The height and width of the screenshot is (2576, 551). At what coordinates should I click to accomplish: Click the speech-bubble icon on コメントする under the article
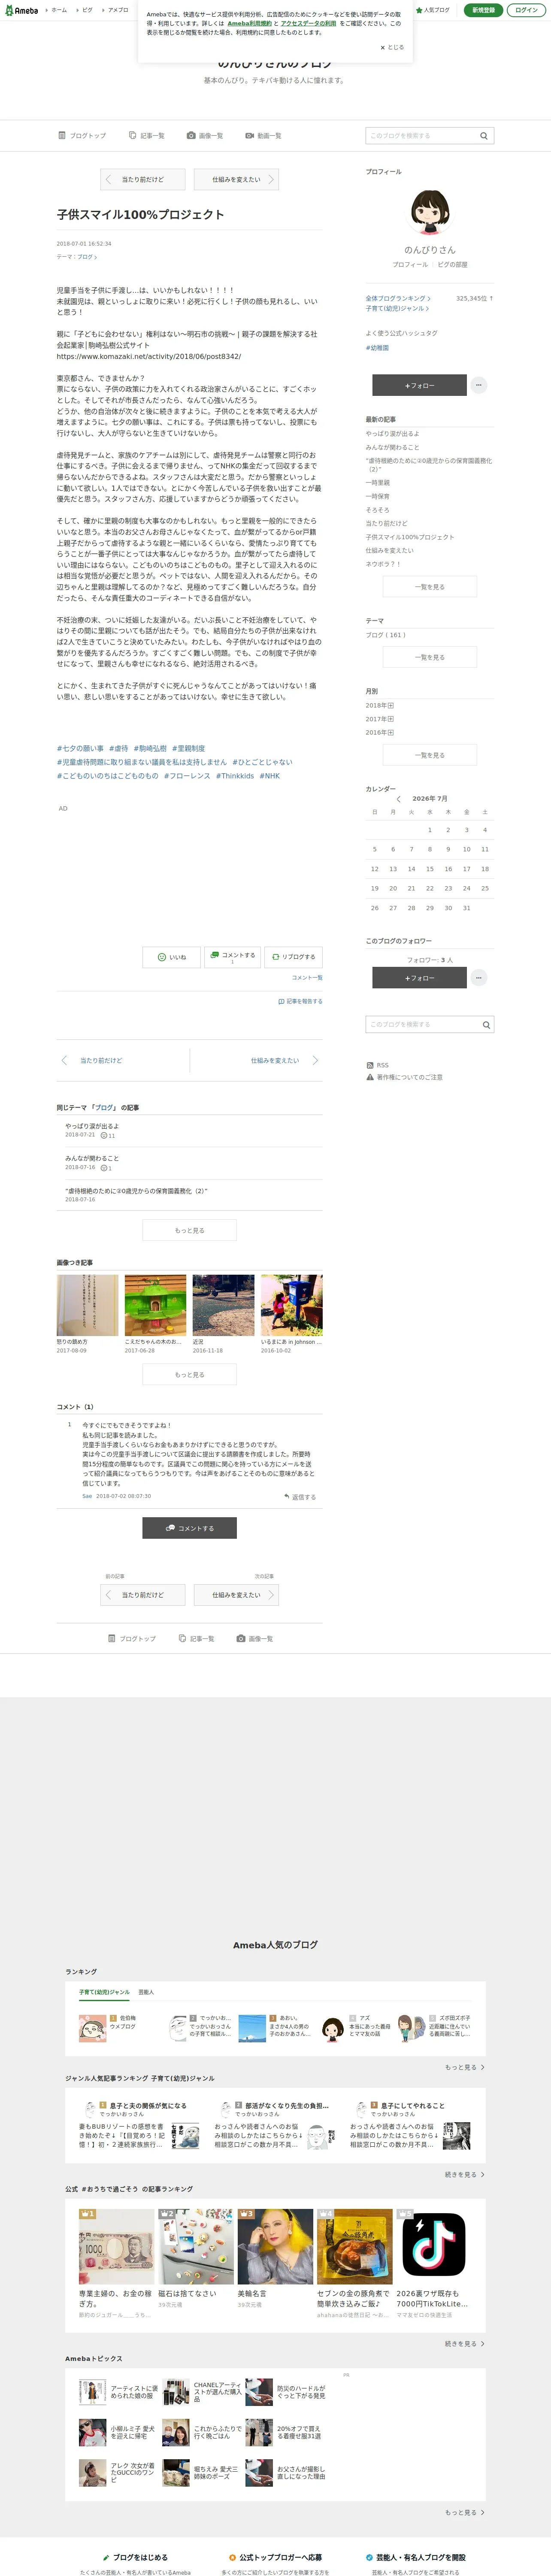216,955
